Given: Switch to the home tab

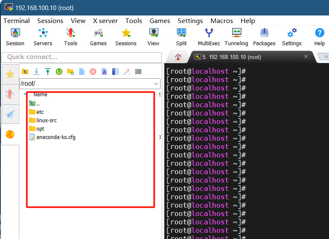Looking at the screenshot, I should tap(178, 57).
